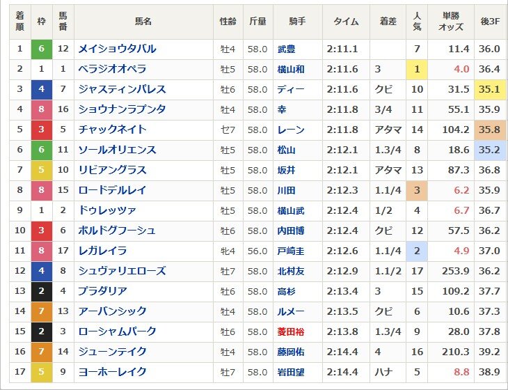Click the 単勝オッズ column header

click(x=451, y=22)
